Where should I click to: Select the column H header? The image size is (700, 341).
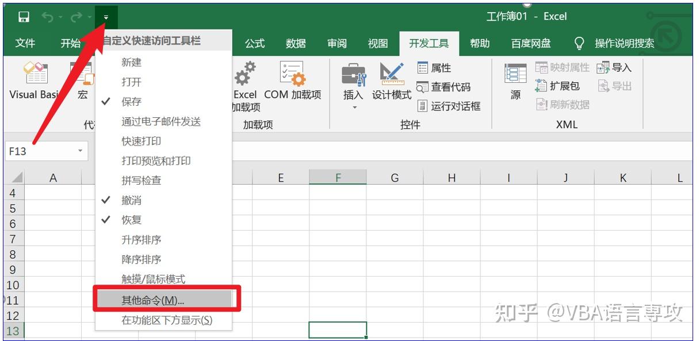coord(450,177)
